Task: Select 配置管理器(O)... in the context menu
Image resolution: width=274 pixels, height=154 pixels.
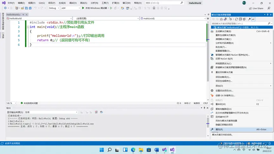Action: point(241,51)
